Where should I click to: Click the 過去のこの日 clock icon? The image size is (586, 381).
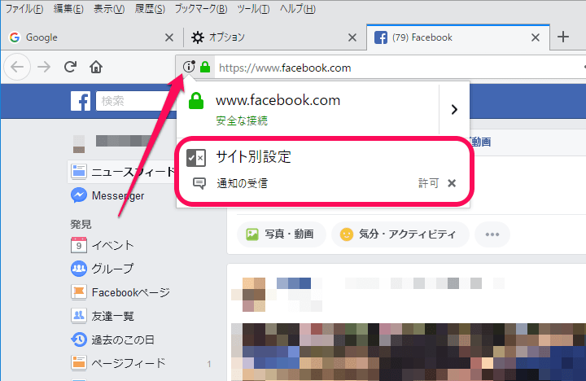[79, 339]
